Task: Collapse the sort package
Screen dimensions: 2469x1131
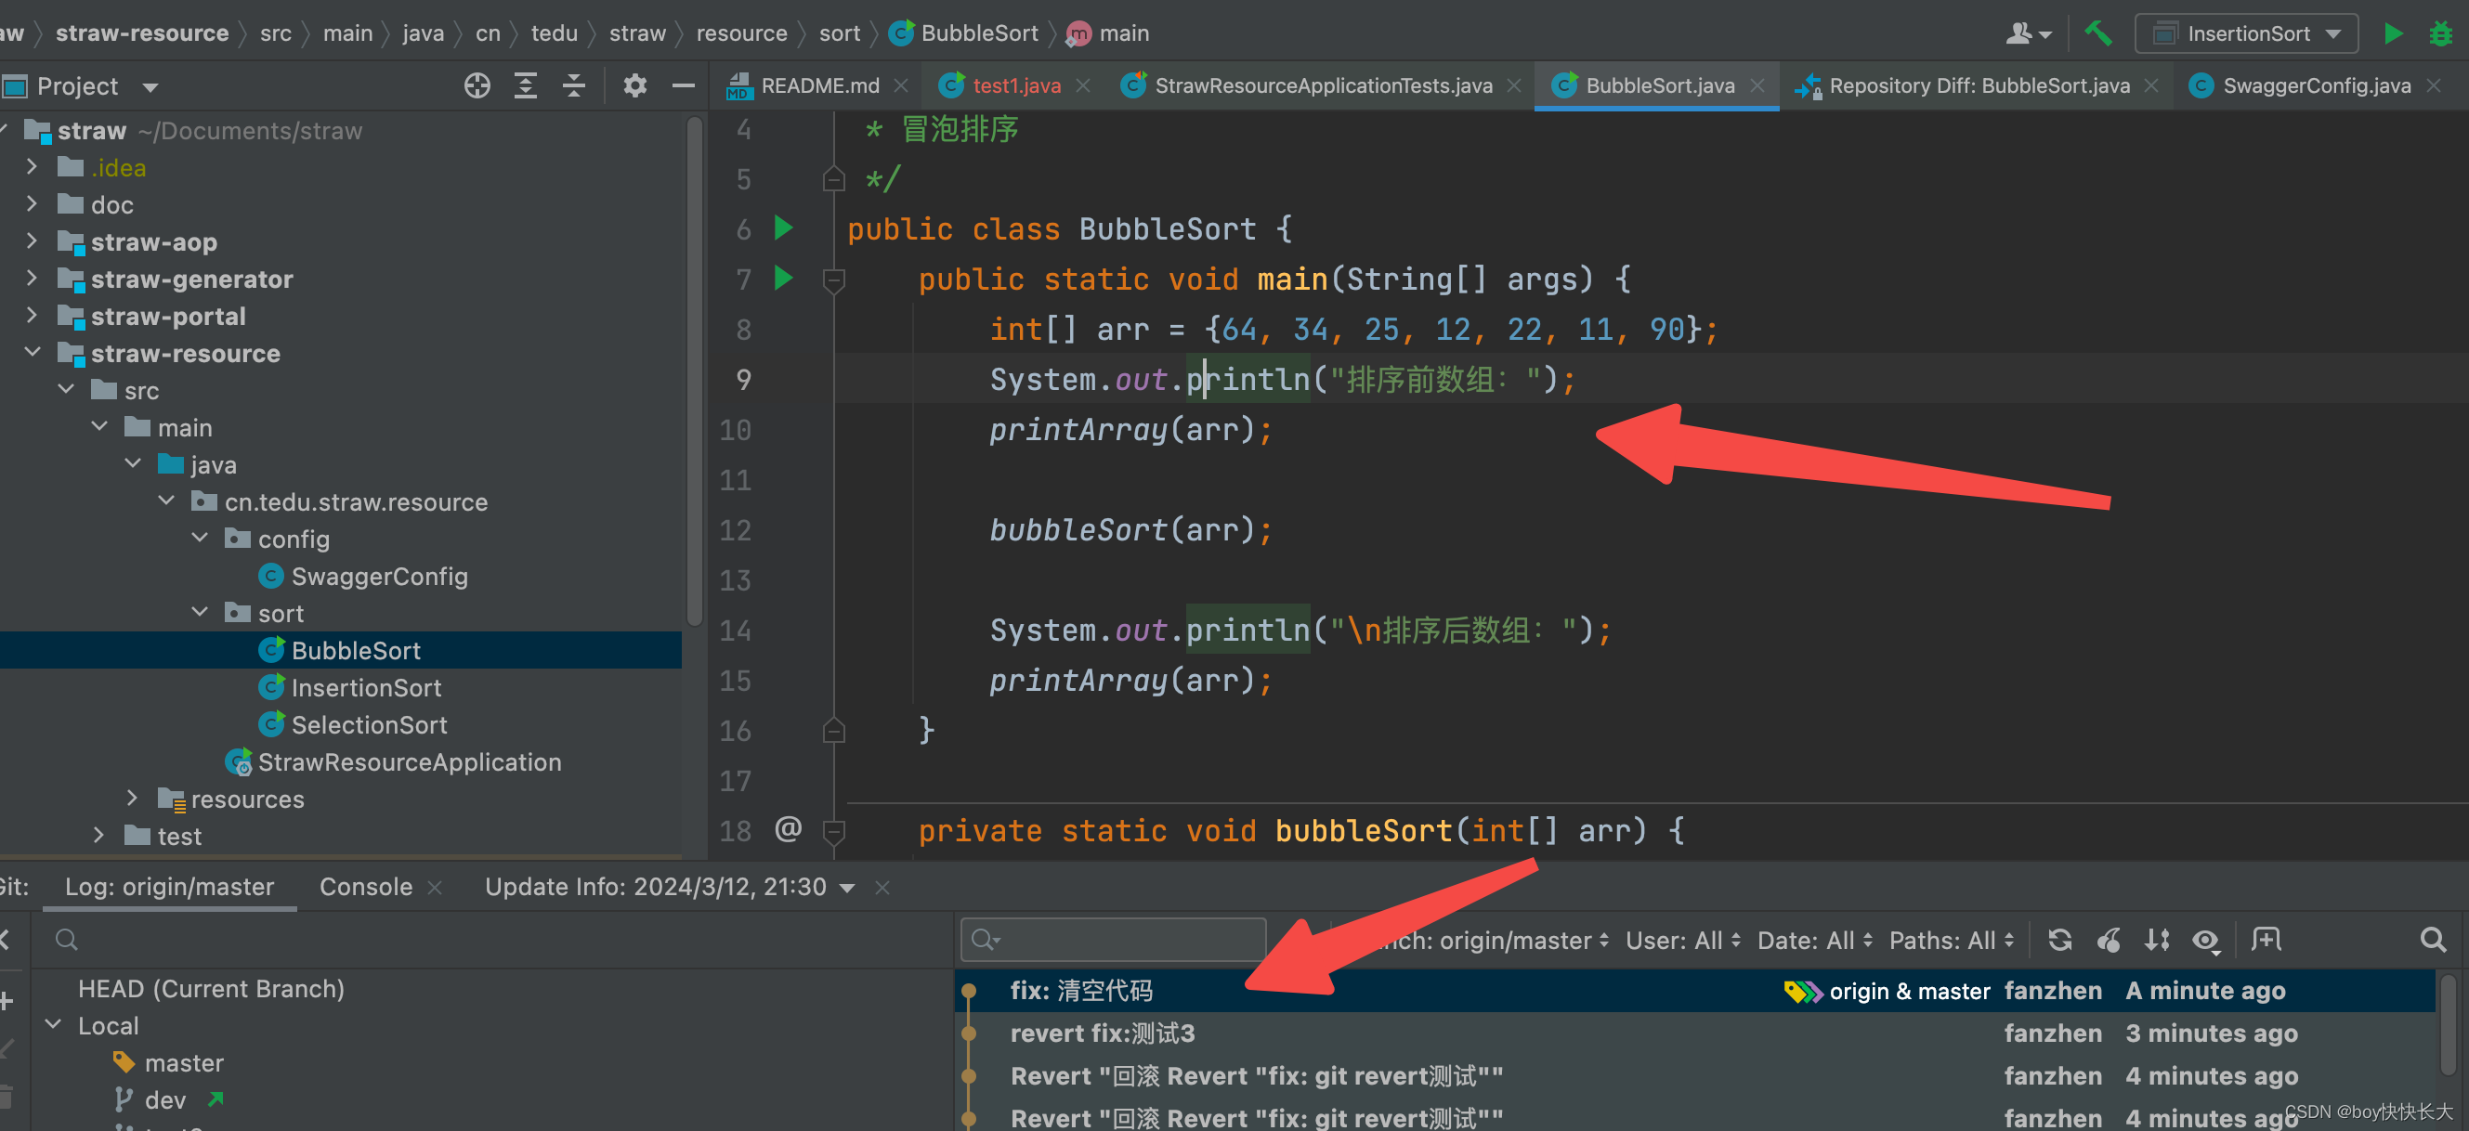Action: [x=200, y=613]
